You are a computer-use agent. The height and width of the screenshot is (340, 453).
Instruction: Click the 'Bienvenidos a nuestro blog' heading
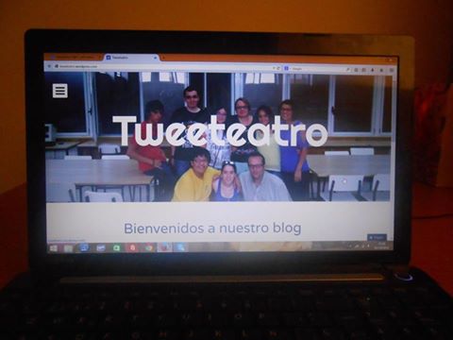click(212, 228)
